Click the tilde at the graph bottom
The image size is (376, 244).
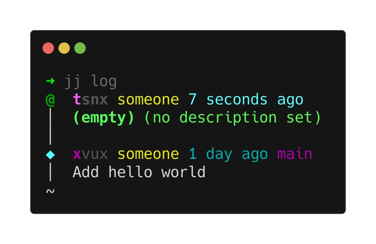click(x=50, y=191)
